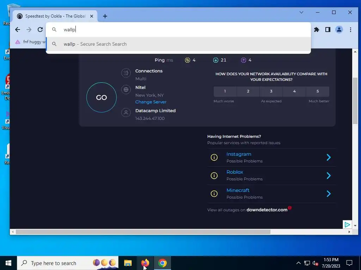The height and width of the screenshot is (270, 361).
Task: Expand Minecraft row chevron arrow
Action: pos(329,194)
